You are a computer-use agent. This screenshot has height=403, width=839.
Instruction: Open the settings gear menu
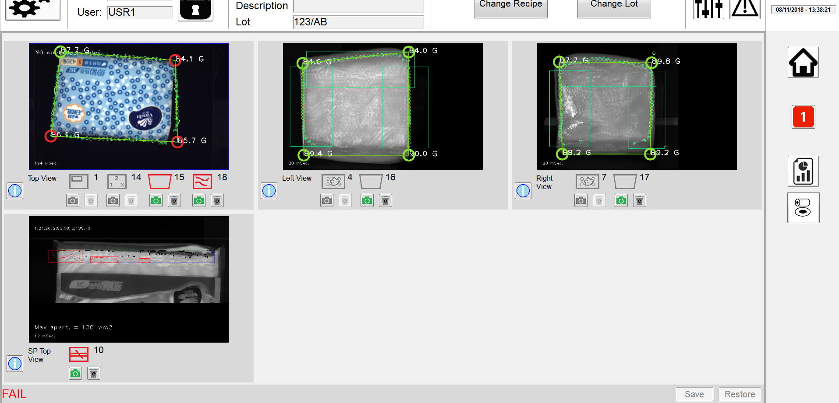[32, 10]
